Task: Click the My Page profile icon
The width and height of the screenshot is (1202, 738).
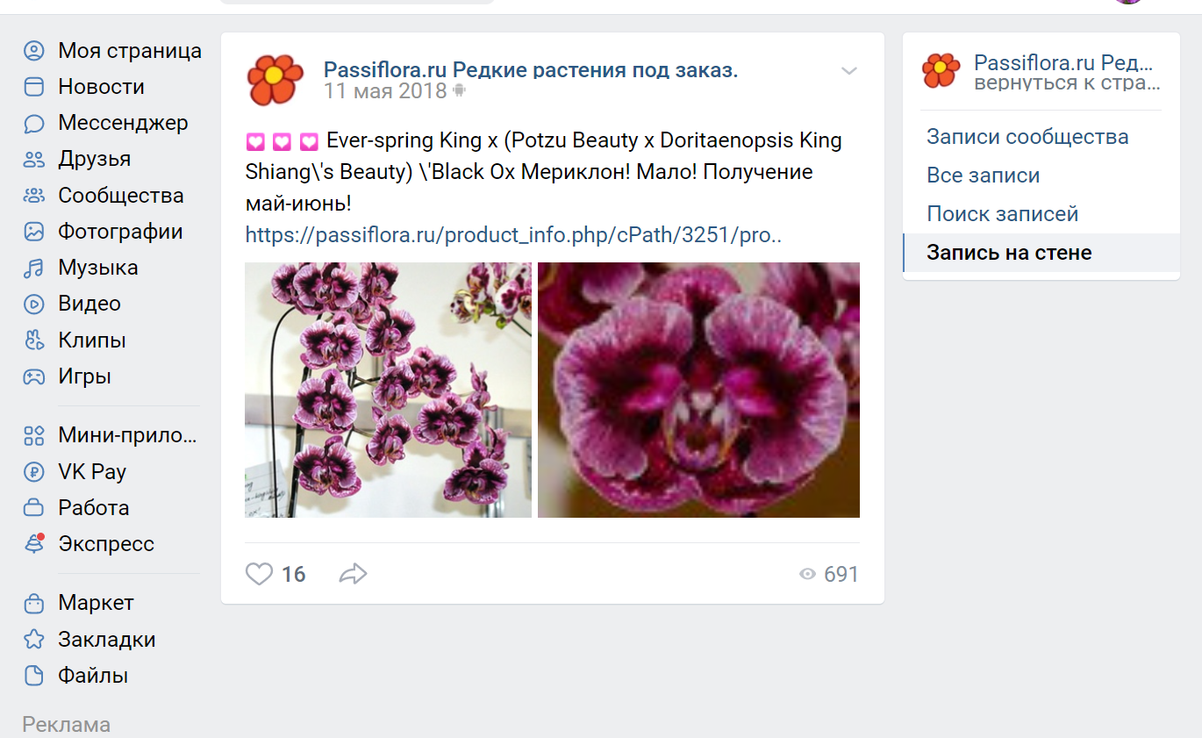Action: (33, 51)
